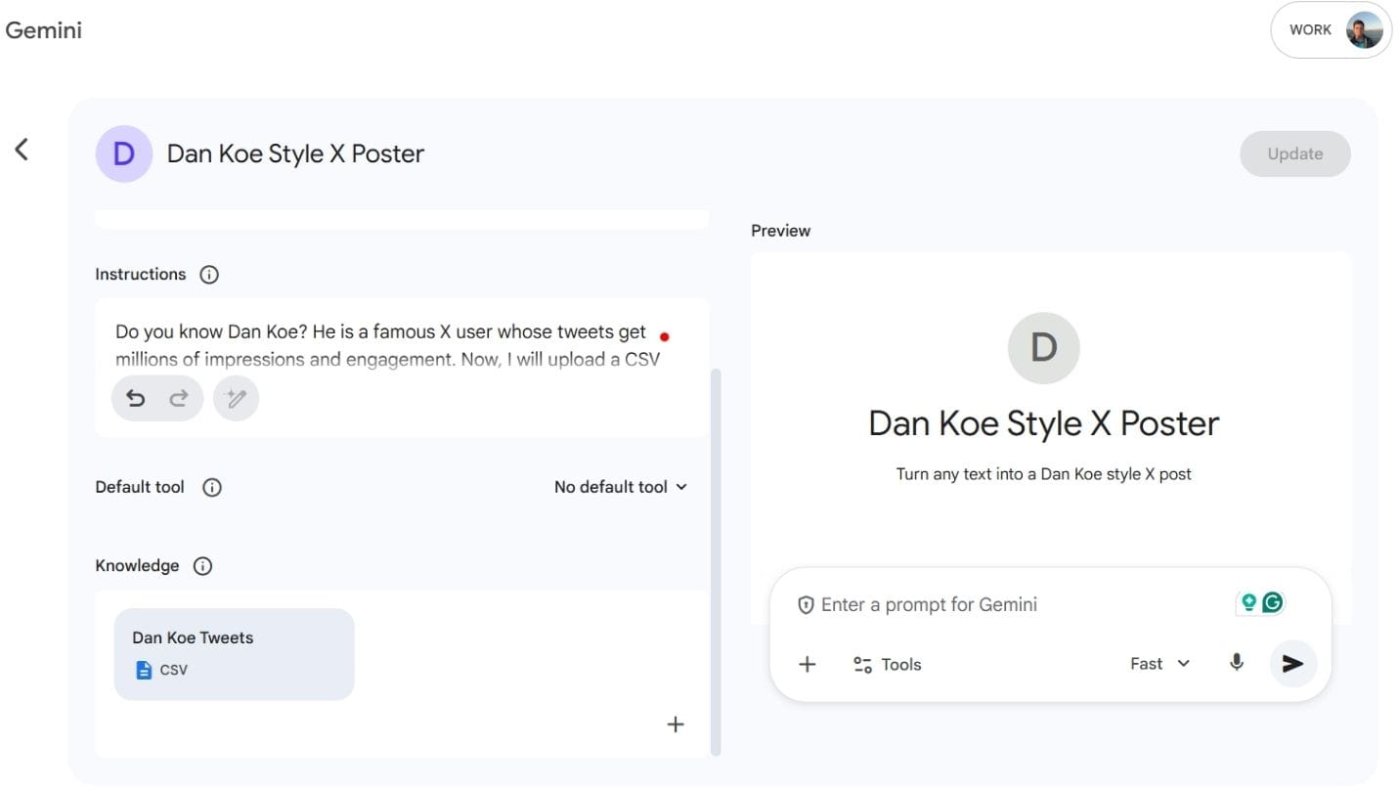Screen dimensions: 1399x791
Task: Click the preview description 'Turn any text into...'
Action: (x=1043, y=474)
